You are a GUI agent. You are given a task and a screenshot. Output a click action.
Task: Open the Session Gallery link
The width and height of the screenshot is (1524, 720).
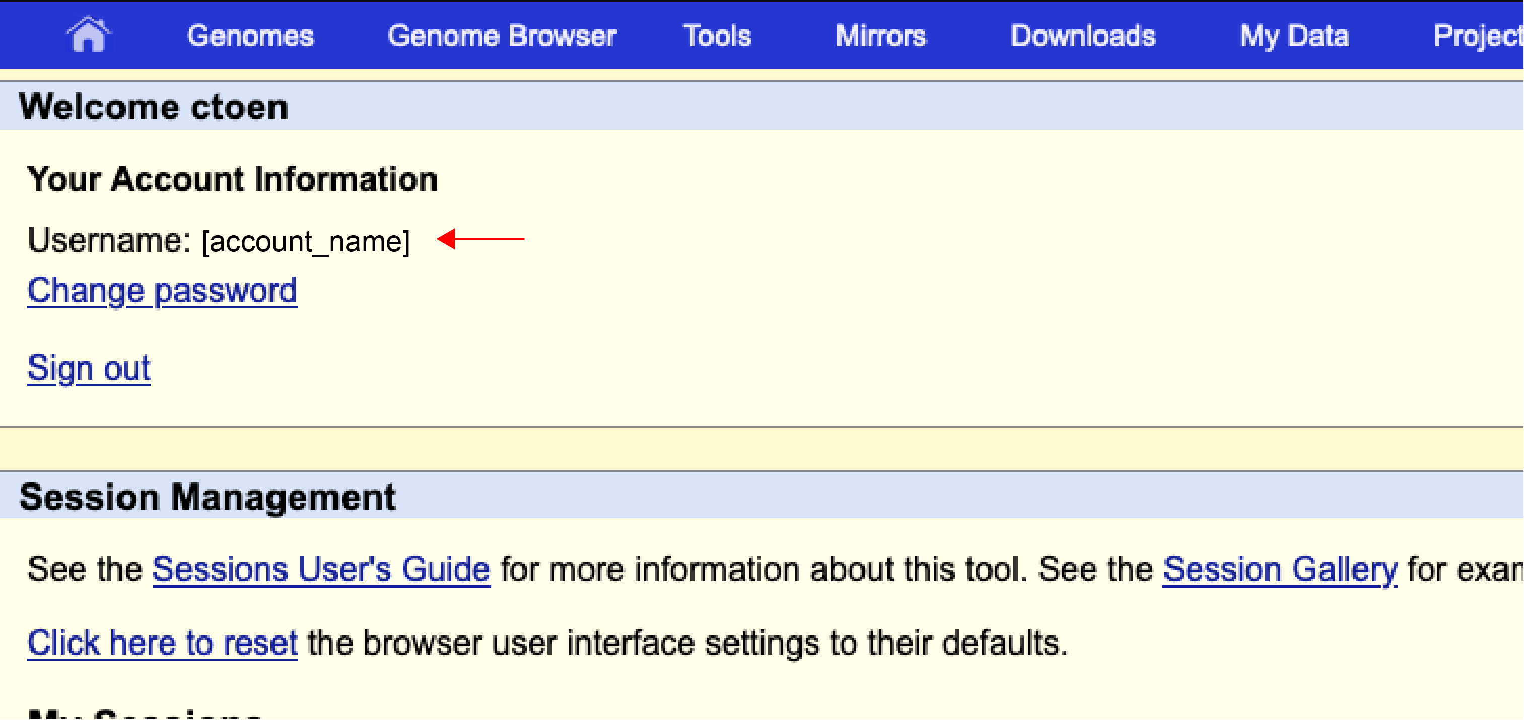tap(1280, 569)
